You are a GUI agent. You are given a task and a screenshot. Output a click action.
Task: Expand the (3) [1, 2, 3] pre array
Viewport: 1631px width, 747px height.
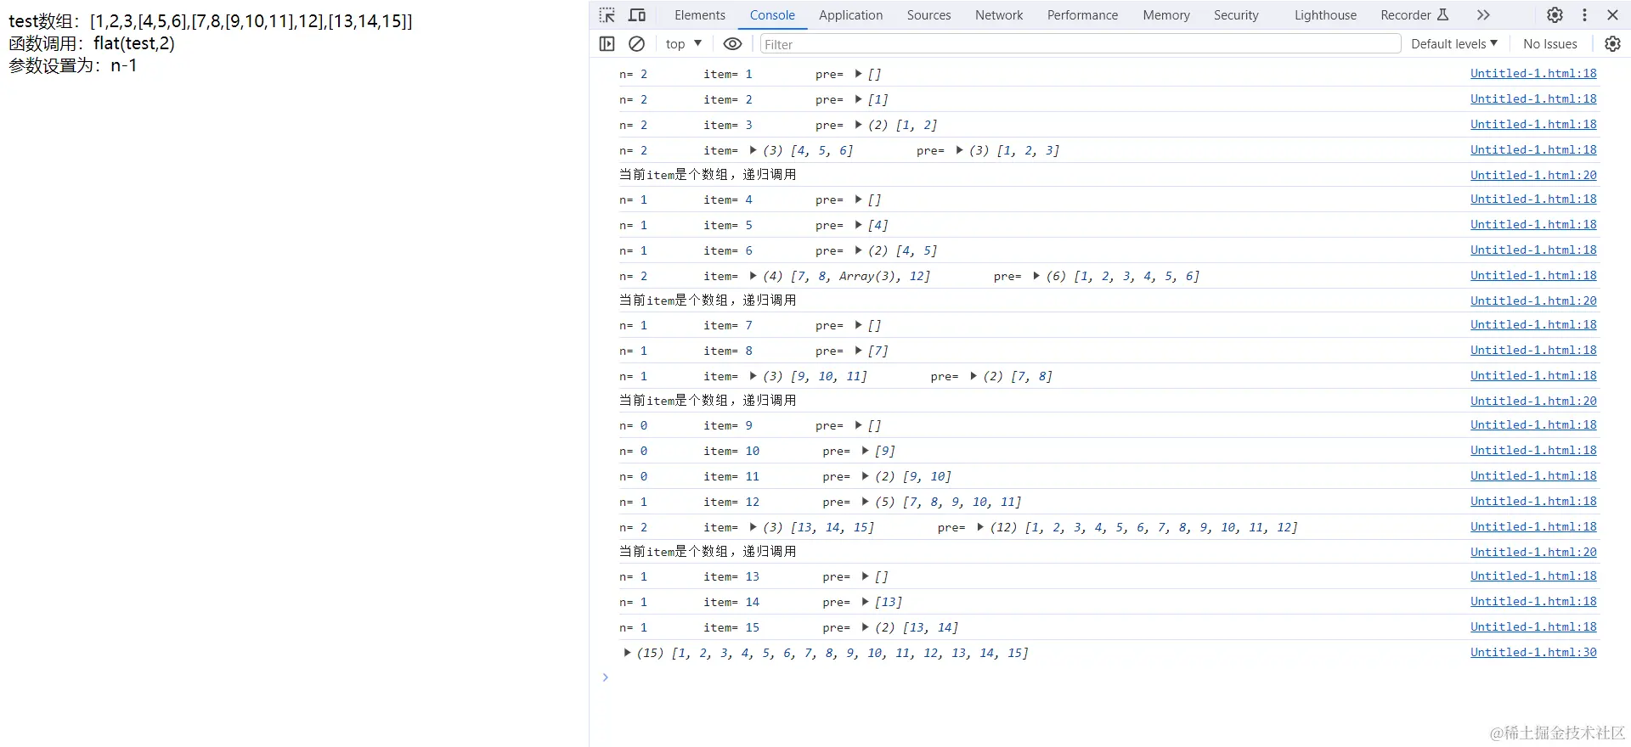click(x=960, y=150)
